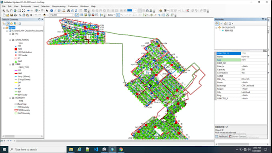The image size is (272, 153).
Task: Switch TOC to List By Source
Action: pyautogui.click(x=8, y=24)
